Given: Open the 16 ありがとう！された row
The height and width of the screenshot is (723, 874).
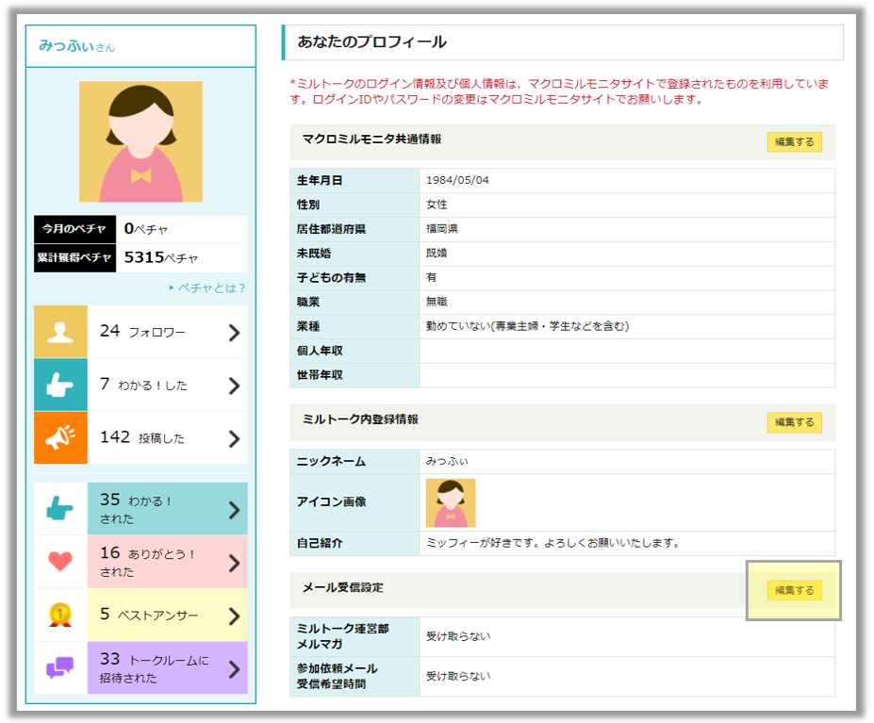Looking at the screenshot, I should (166, 562).
